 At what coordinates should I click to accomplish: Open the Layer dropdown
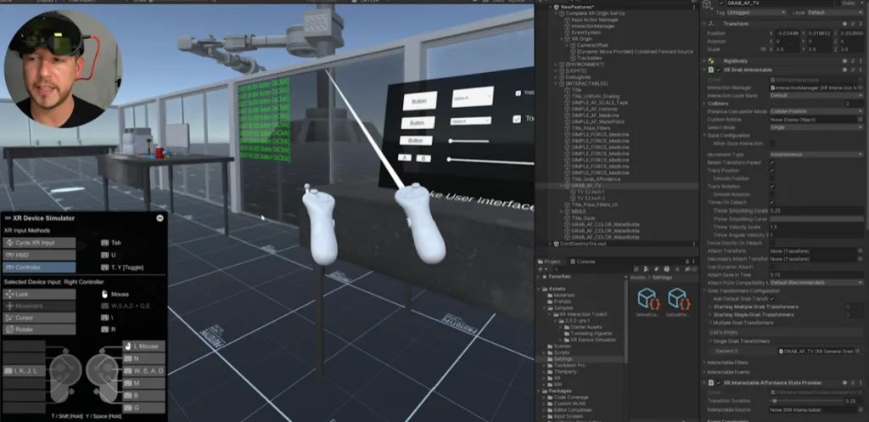[835, 12]
